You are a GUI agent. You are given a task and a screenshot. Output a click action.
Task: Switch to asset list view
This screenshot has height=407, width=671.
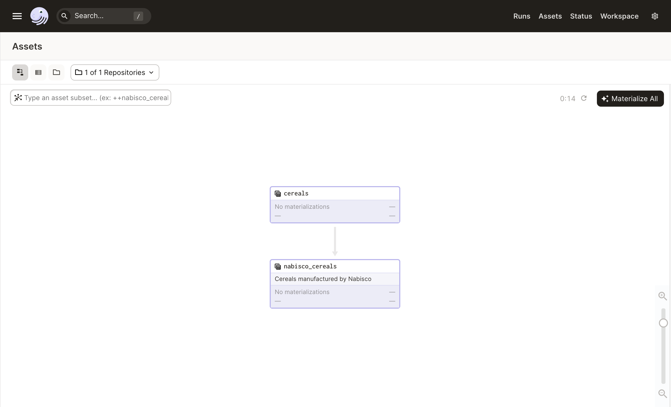coord(38,72)
